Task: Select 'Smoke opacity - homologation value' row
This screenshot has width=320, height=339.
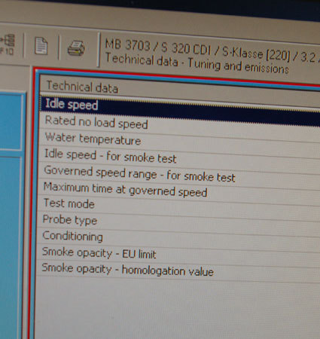Action: pyautogui.click(x=178, y=272)
